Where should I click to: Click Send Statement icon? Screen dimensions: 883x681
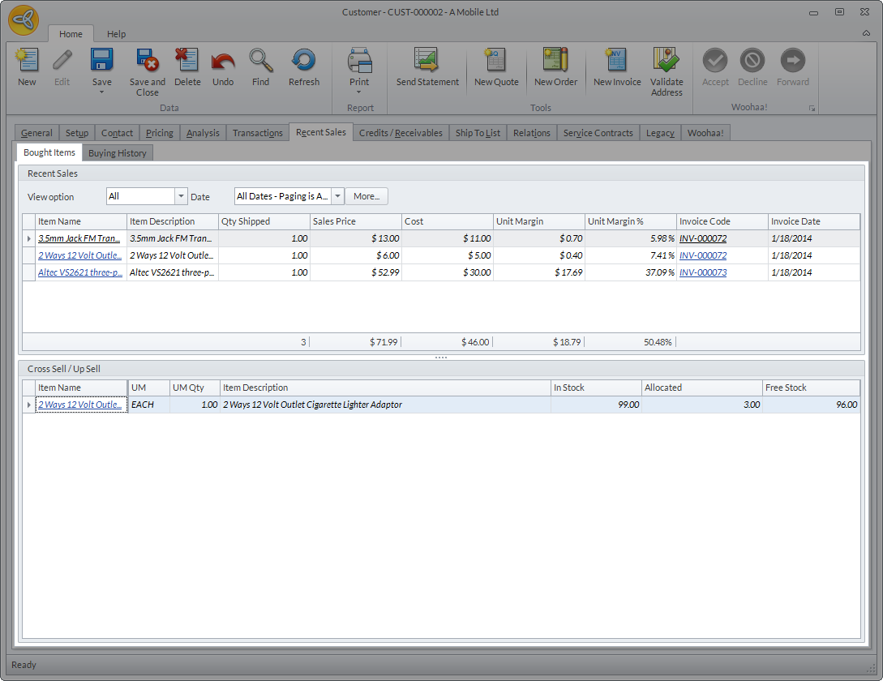tap(427, 66)
